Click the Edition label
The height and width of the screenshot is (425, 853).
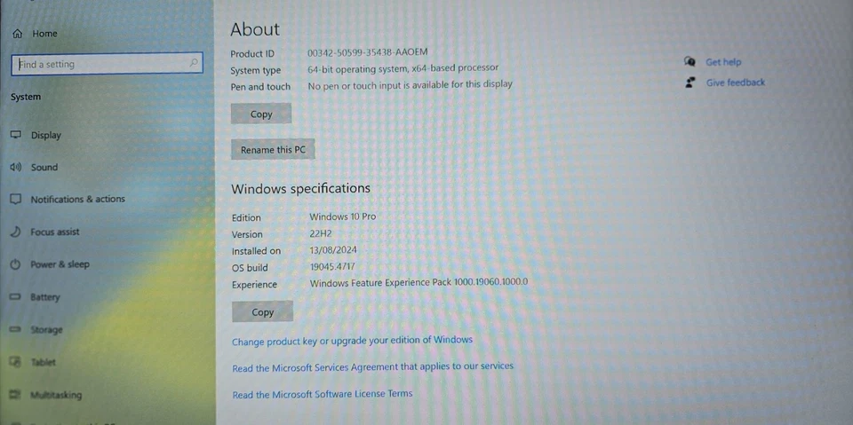pos(246,218)
